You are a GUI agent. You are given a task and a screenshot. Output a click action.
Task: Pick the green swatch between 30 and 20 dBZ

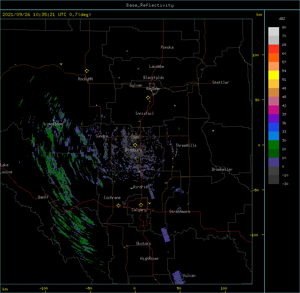point(274,145)
